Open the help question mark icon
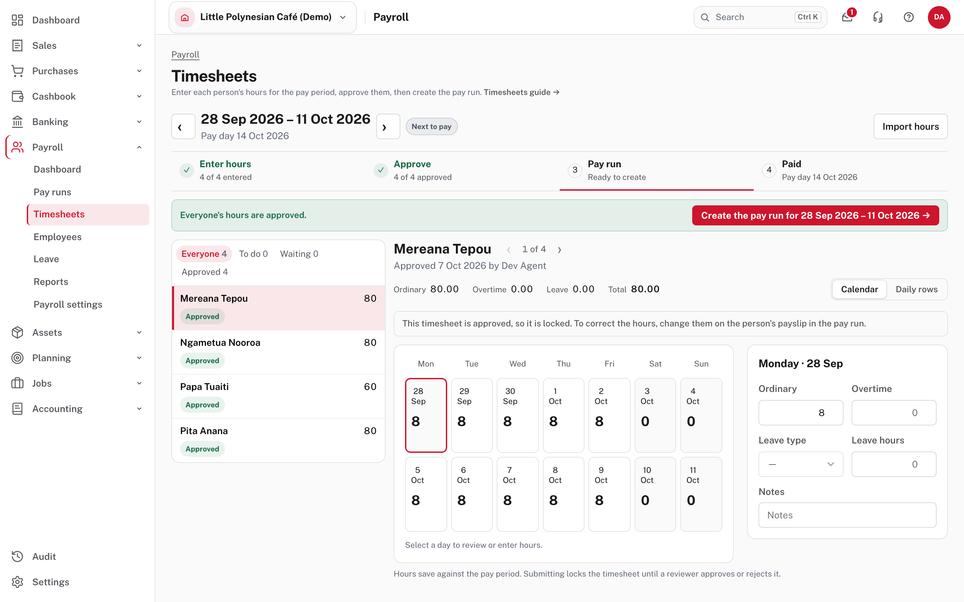 coord(909,17)
